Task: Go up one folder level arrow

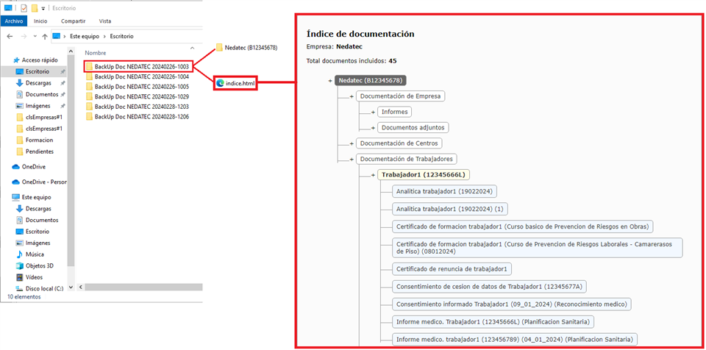Action: tap(45, 36)
